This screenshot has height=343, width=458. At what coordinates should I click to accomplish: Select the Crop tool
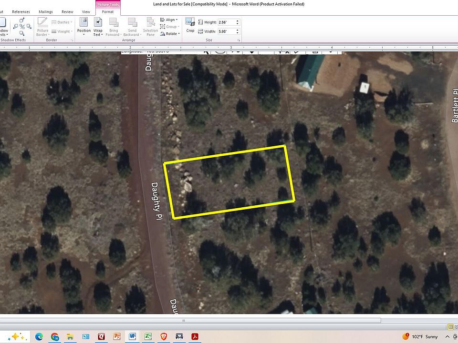click(190, 25)
